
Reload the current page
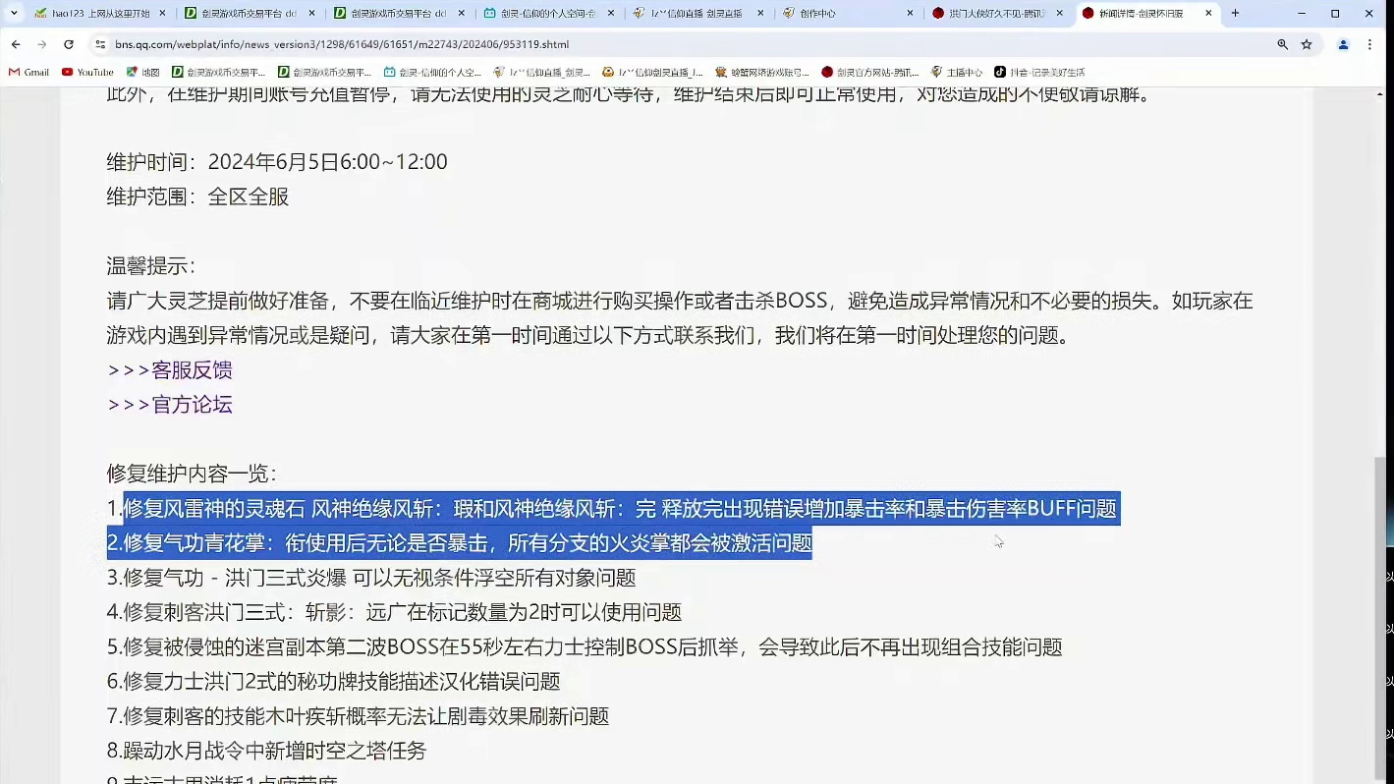[x=68, y=44]
